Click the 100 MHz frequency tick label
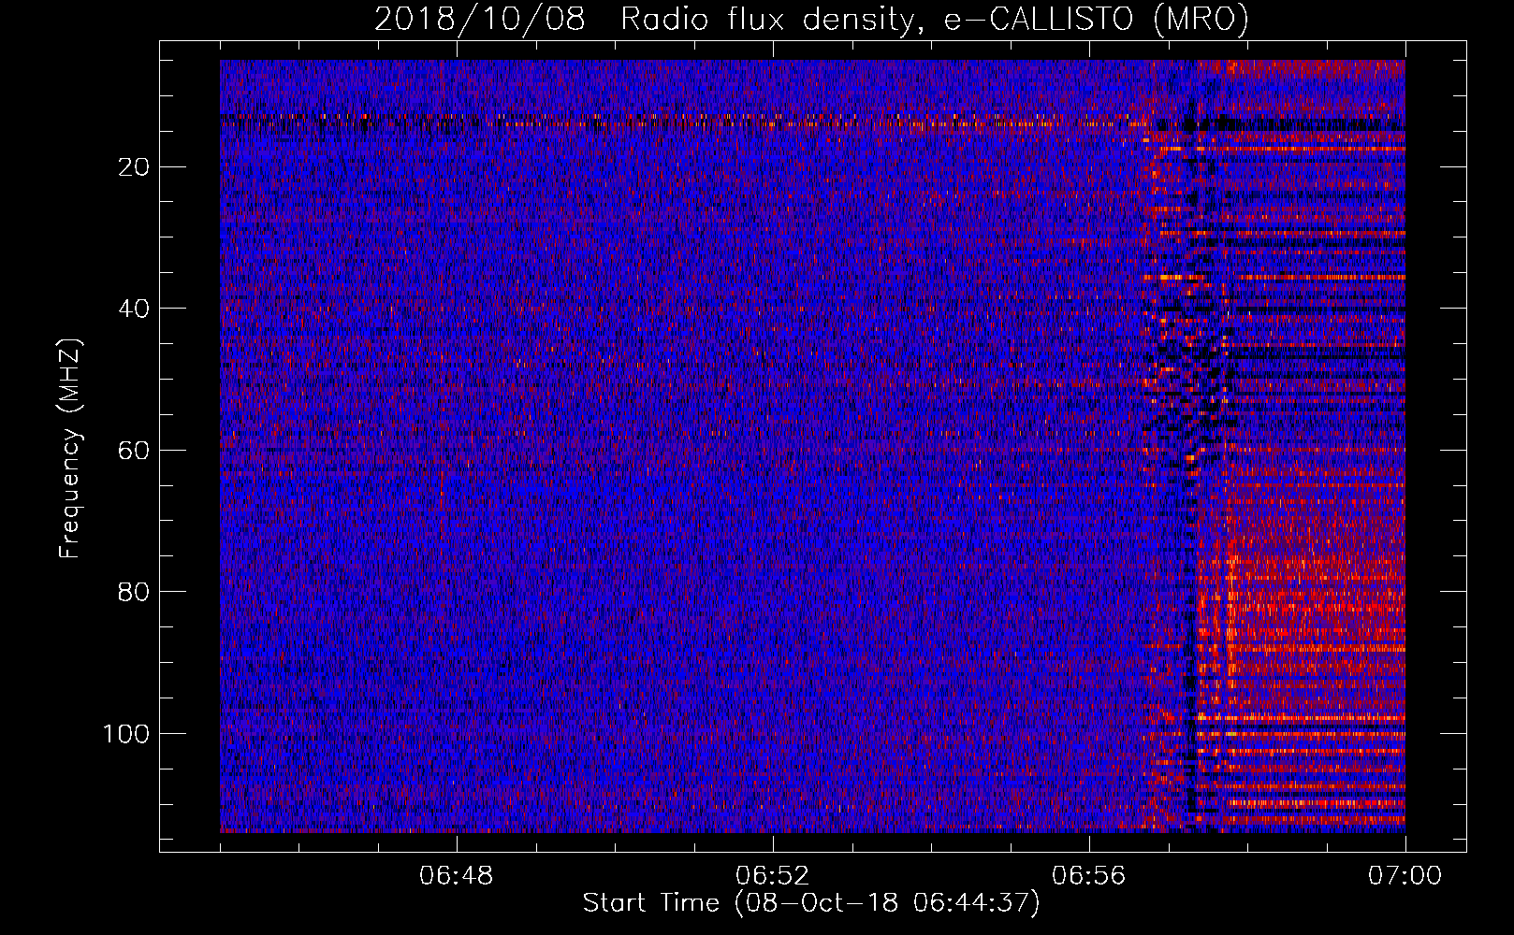1514x935 pixels. [126, 734]
